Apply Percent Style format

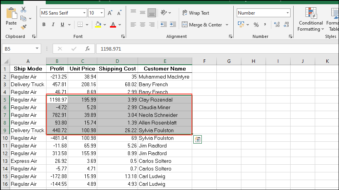256,25
